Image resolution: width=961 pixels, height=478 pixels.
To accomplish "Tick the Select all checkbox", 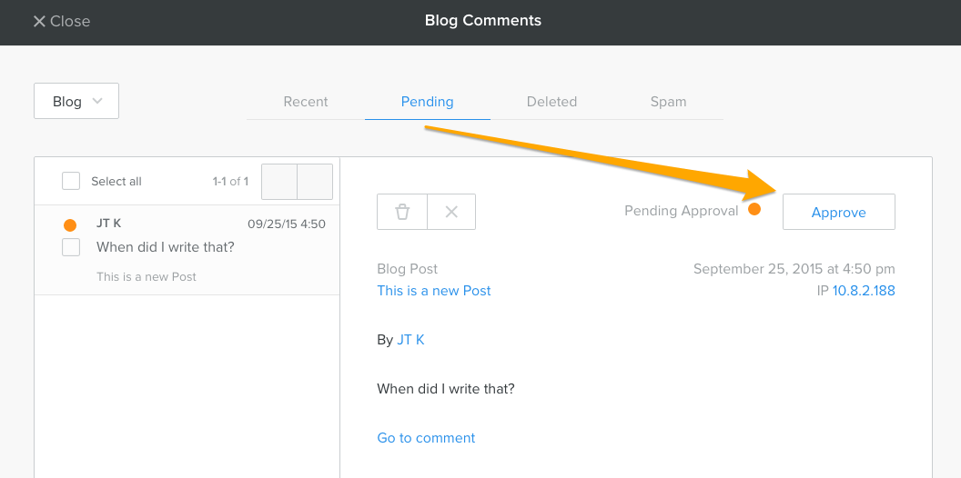I will (x=71, y=181).
